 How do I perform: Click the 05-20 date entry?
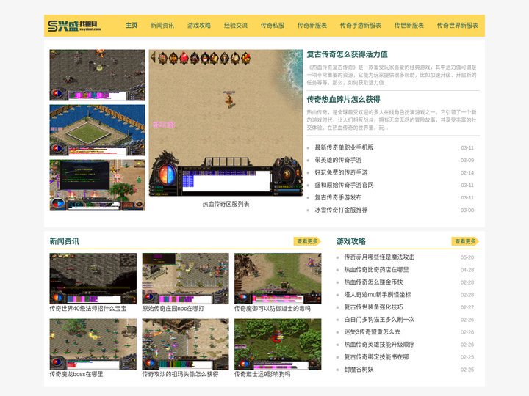467,257
